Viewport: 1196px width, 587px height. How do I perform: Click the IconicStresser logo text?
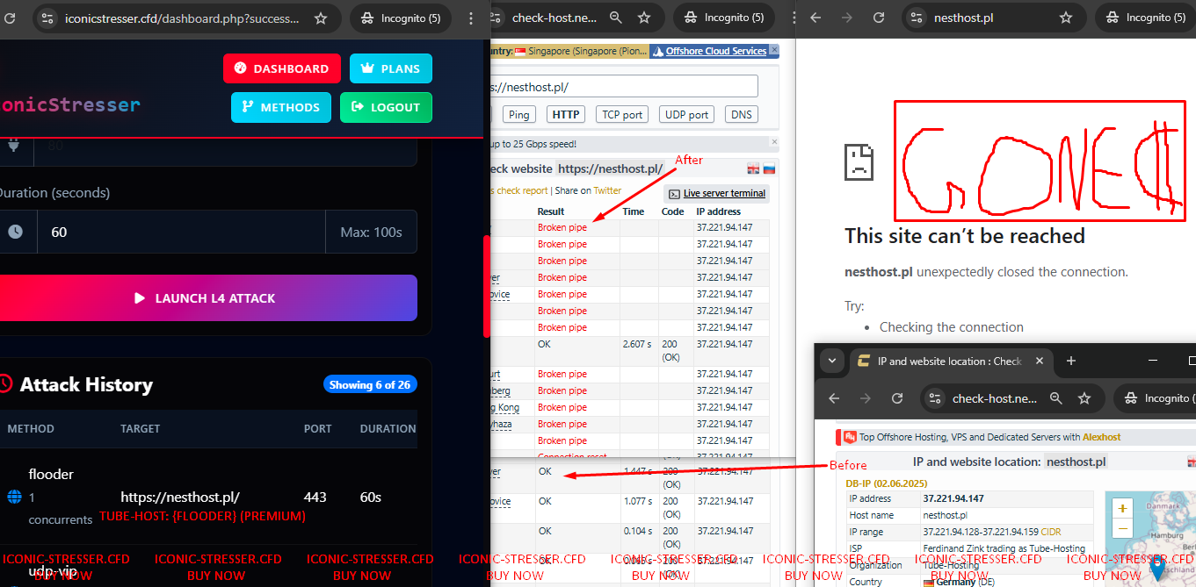click(70, 105)
